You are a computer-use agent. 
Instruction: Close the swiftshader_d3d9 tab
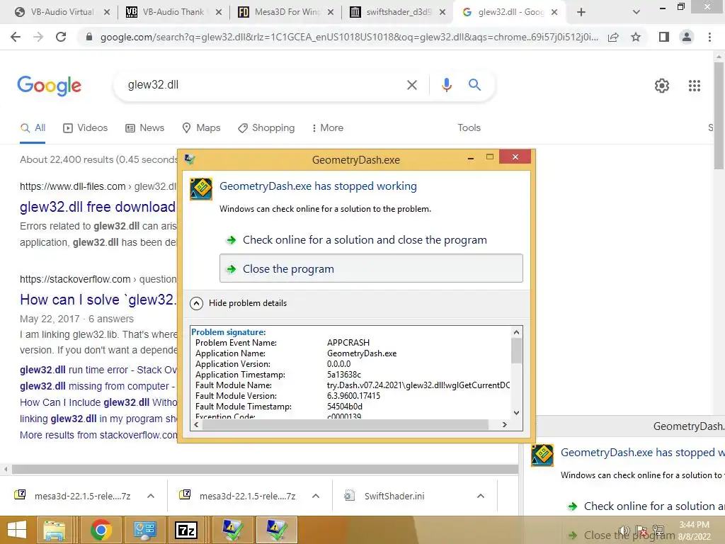pyautogui.click(x=443, y=12)
